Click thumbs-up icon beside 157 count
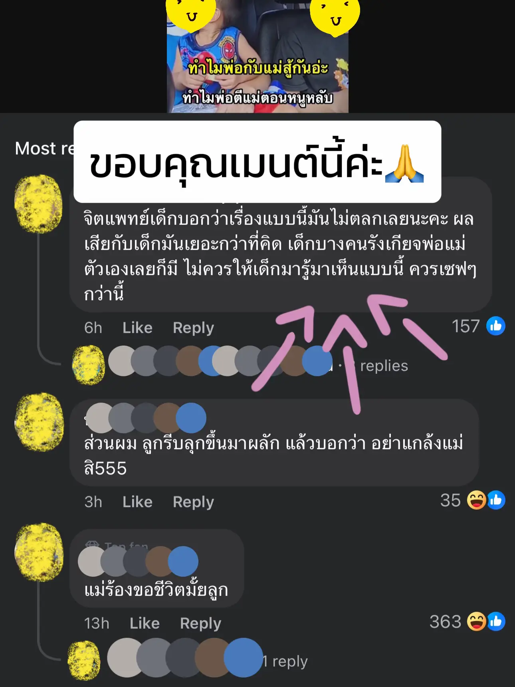The image size is (515, 687). [496, 326]
